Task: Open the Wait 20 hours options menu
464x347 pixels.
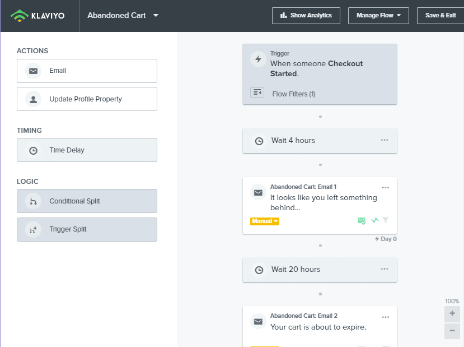Action: [384, 269]
